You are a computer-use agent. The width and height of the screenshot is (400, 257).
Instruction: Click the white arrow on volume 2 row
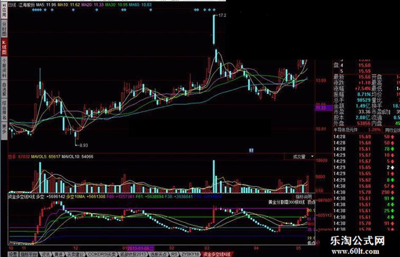tap(392, 168)
